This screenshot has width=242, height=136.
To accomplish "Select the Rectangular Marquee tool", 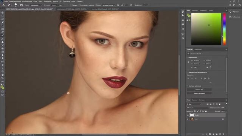I will (3, 16).
